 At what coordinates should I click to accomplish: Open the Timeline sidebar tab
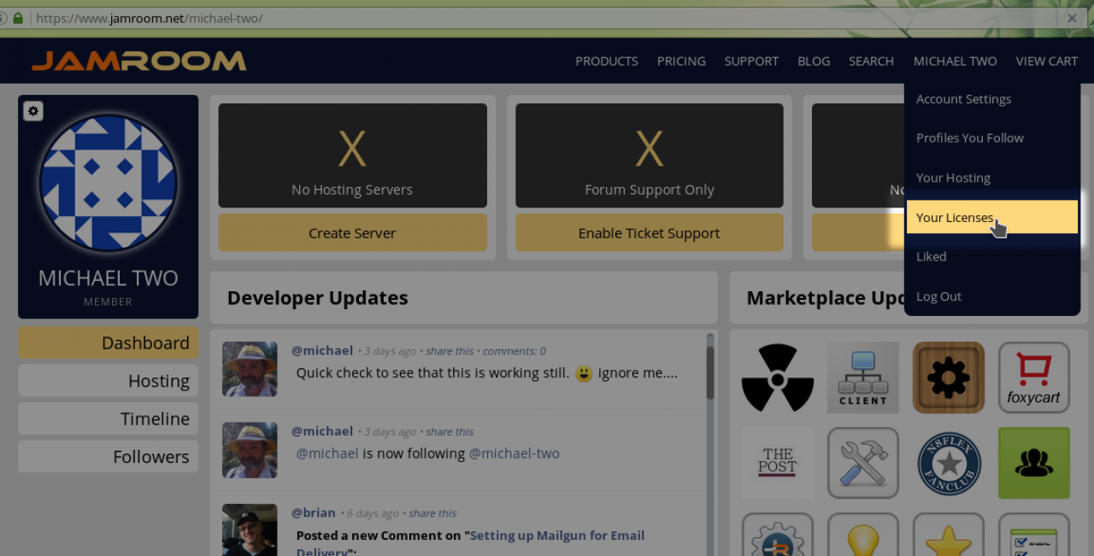click(x=109, y=418)
